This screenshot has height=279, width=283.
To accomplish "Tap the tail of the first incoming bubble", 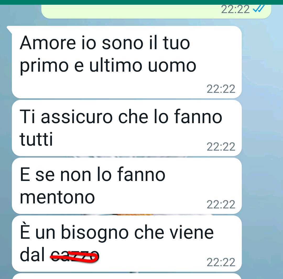I will [x=9, y=29].
